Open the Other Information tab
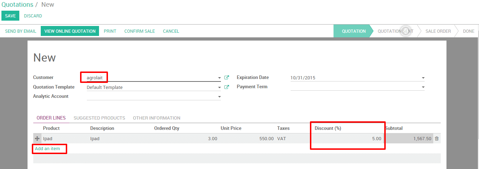Viewport: 479px width, 169px height. [x=157, y=118]
